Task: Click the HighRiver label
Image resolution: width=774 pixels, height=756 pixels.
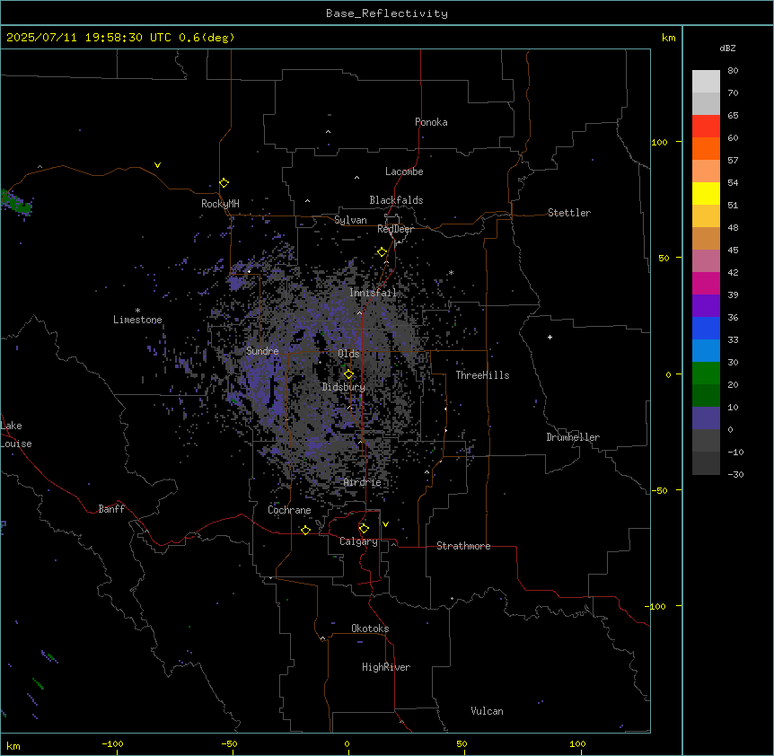Action: click(x=386, y=667)
